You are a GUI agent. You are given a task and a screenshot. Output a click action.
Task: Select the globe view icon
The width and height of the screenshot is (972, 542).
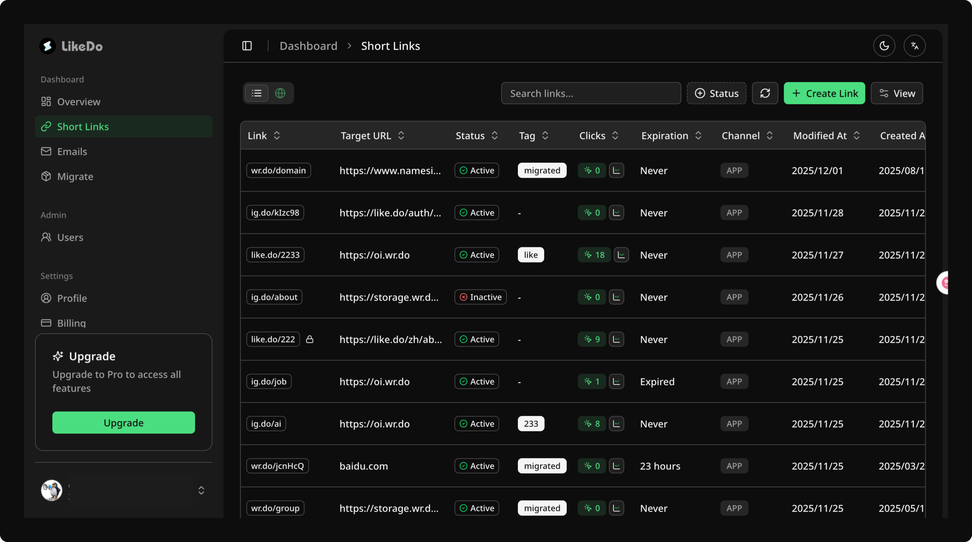[x=280, y=93]
